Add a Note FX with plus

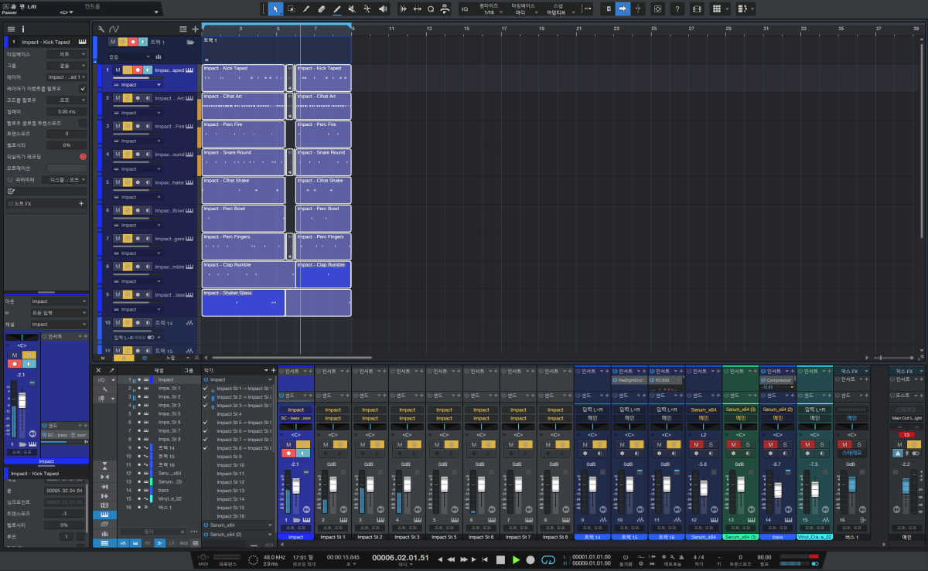[x=81, y=203]
